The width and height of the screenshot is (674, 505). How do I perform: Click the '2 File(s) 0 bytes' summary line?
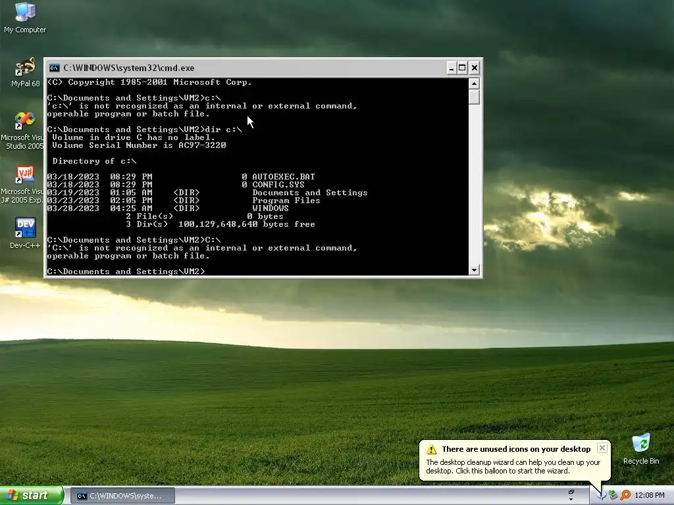coord(205,216)
